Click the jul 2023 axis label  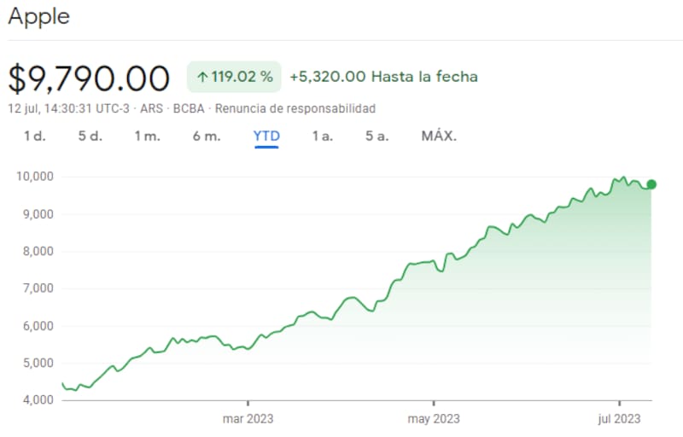point(619,418)
